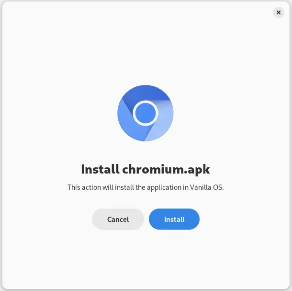
Task: Click 'Vanilla OS' in the subtitle
Action: 206,187
